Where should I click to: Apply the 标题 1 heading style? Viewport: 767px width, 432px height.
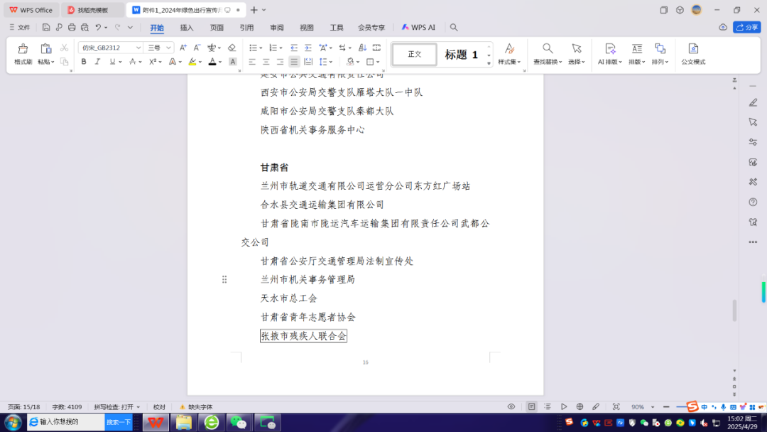click(x=462, y=55)
